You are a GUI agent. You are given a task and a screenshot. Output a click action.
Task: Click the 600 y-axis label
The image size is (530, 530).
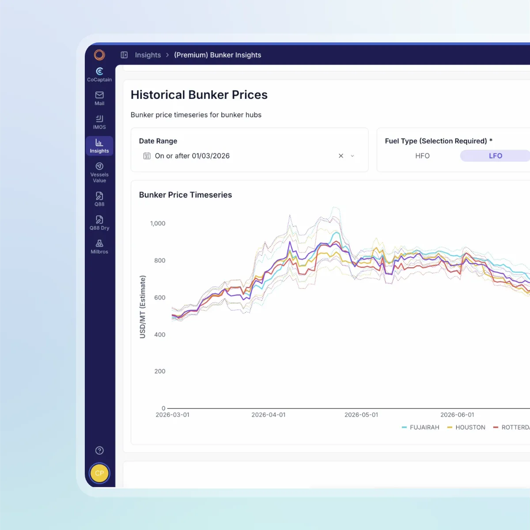[160, 298]
